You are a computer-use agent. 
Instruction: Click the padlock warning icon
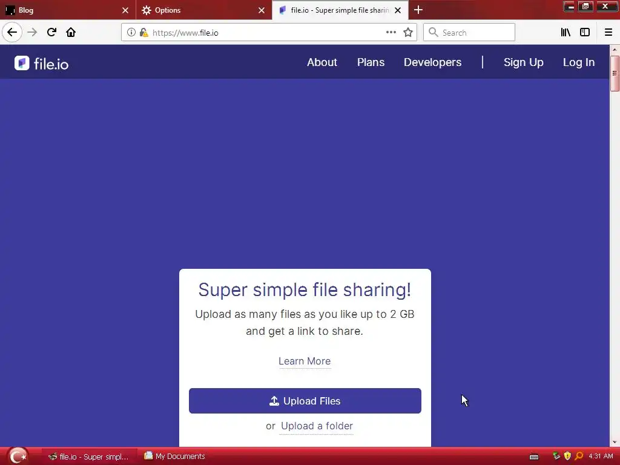tap(143, 33)
